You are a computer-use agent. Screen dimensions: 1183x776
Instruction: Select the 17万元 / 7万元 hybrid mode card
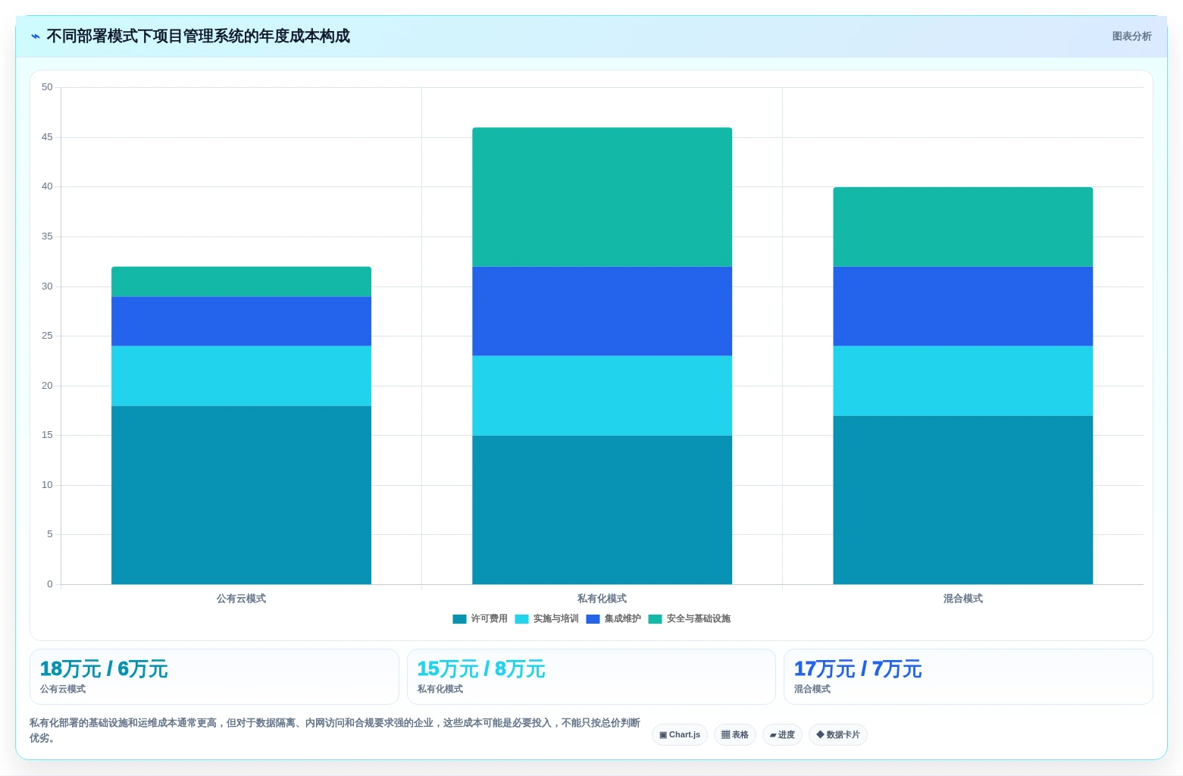coord(969,677)
